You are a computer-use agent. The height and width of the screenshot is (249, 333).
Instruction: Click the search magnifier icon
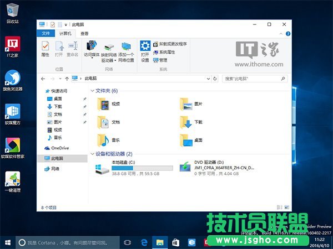[283, 79]
